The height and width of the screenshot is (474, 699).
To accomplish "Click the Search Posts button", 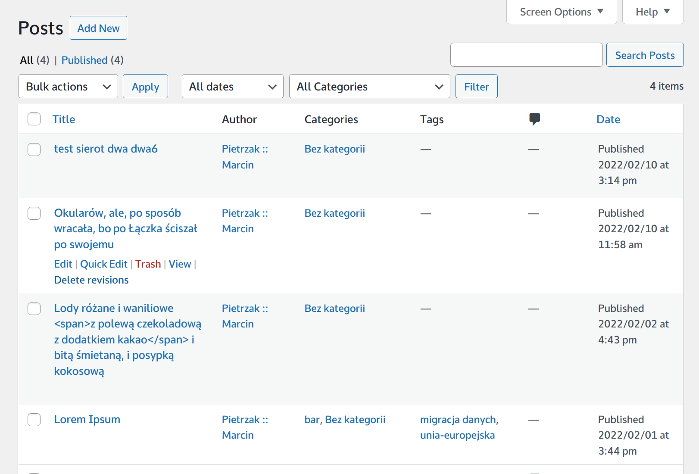I will coord(645,55).
